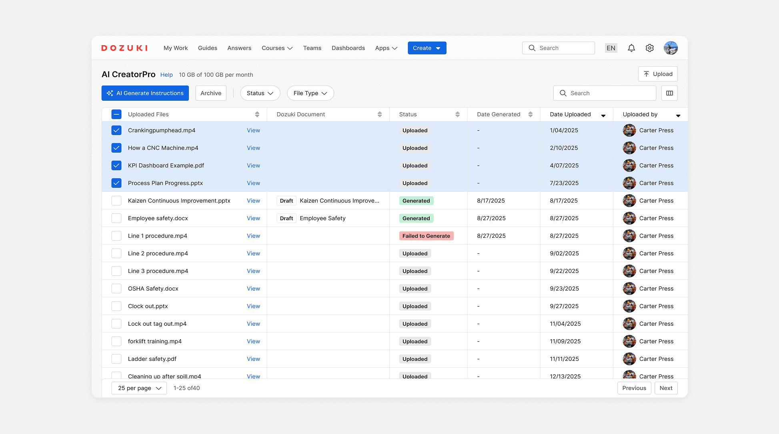Screen dimensions: 779x434
Task: Click Carter Press avatar in OSHA Safety row
Action: (x=629, y=289)
